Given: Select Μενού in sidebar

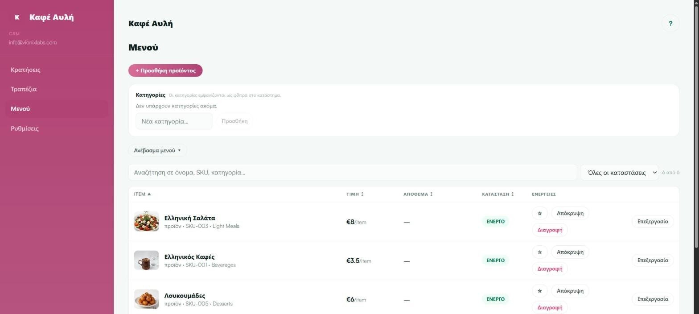Looking at the screenshot, I should click(x=57, y=109).
